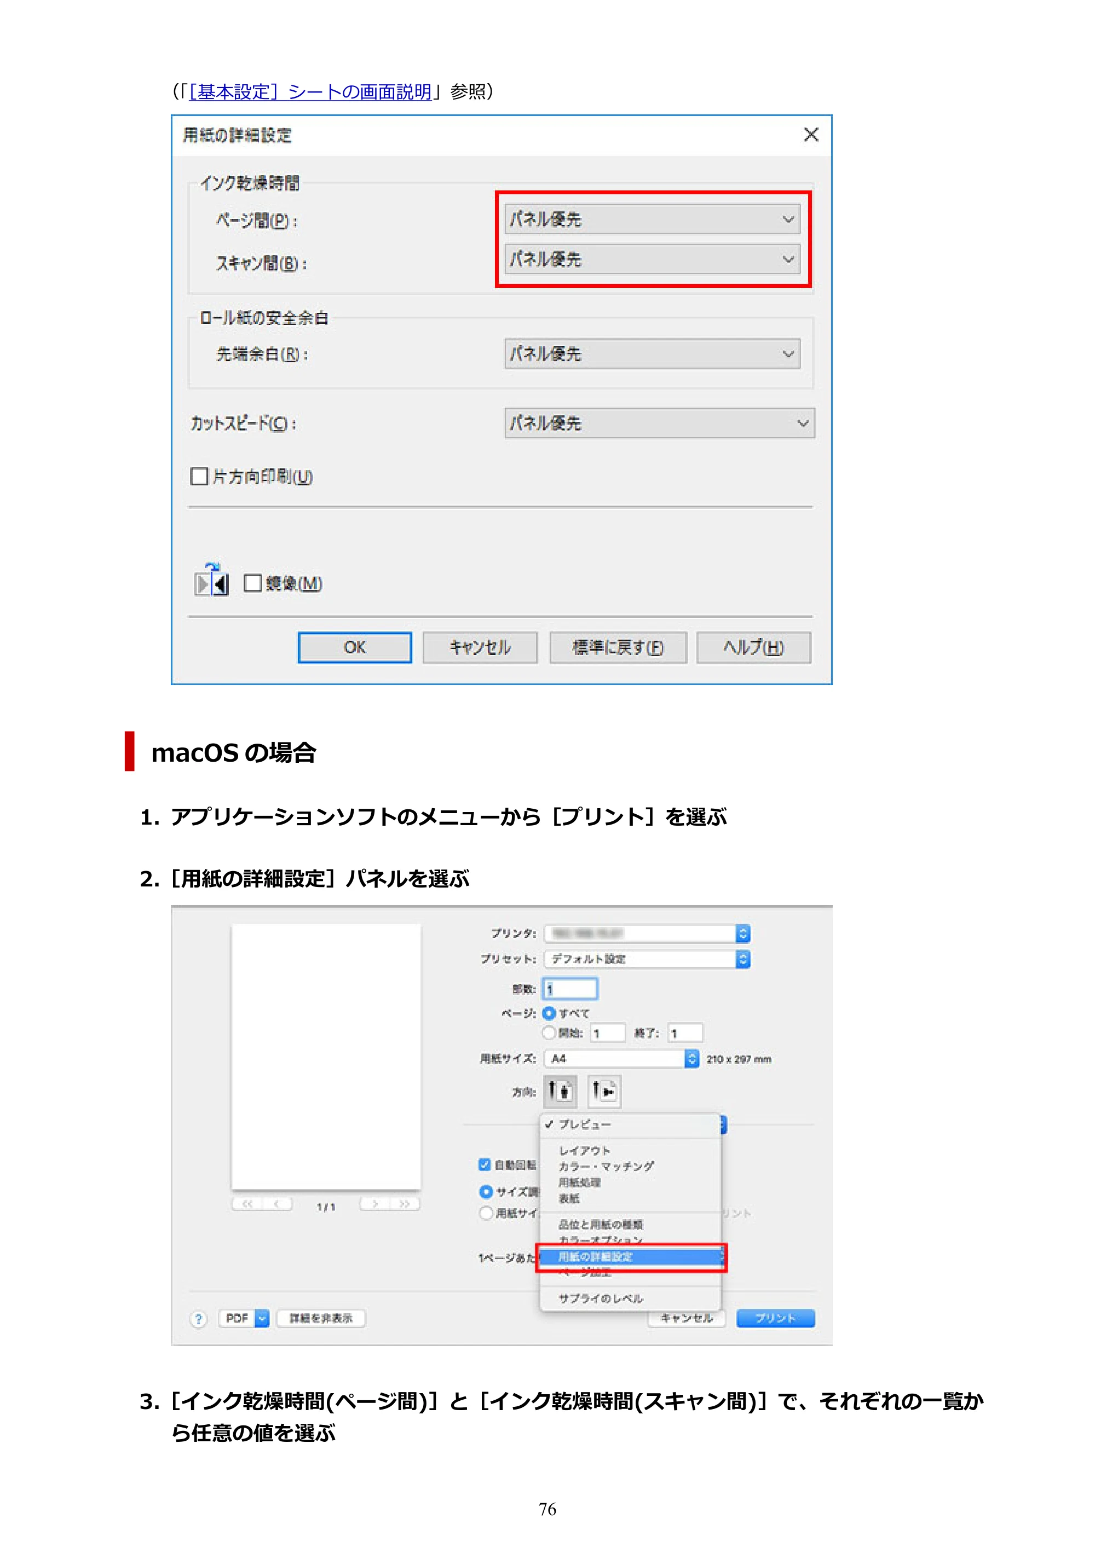The image size is (1095, 1548).
Task: Enable 片方向印刷(U) checkbox
Action: coord(199,477)
